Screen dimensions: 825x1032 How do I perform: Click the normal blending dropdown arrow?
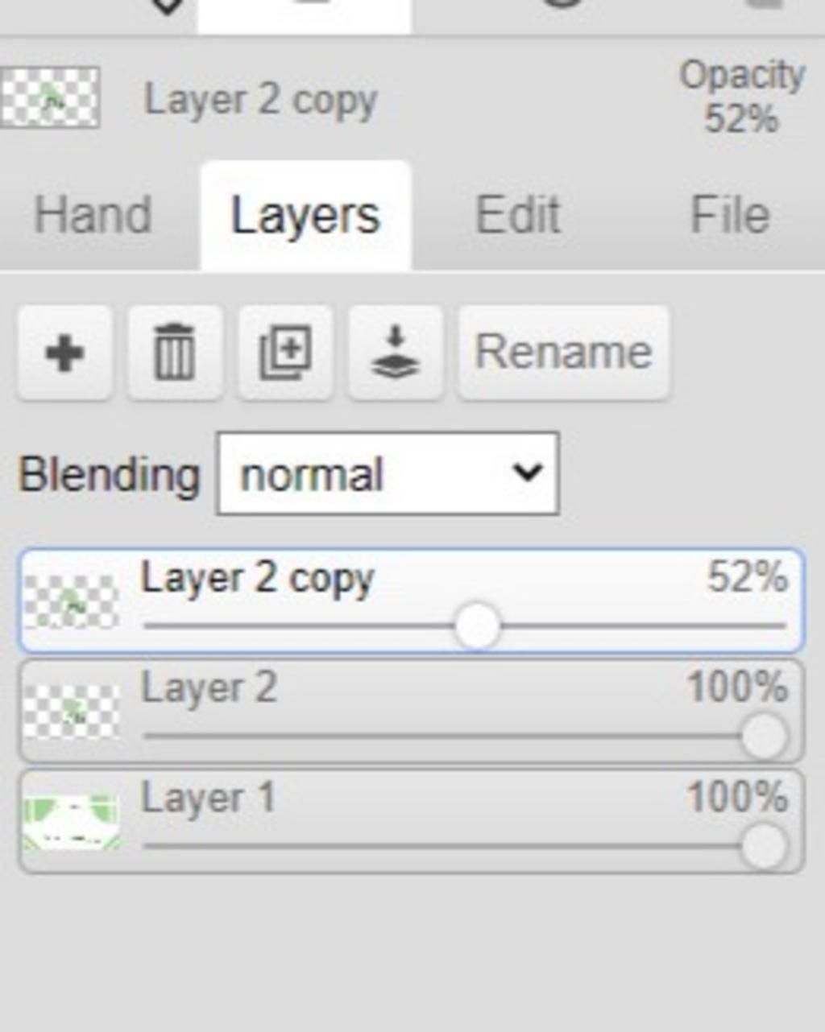click(x=527, y=473)
